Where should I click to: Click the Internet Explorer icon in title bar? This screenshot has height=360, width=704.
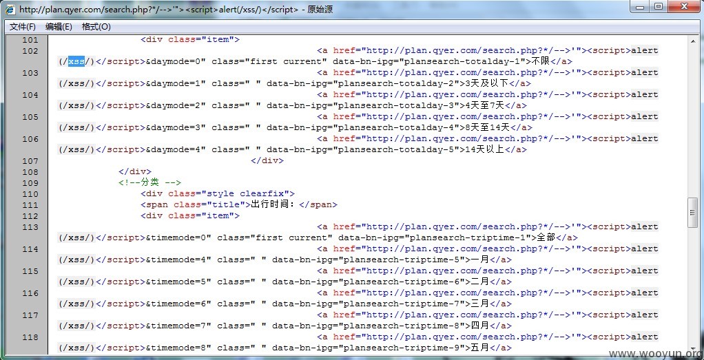coord(10,9)
